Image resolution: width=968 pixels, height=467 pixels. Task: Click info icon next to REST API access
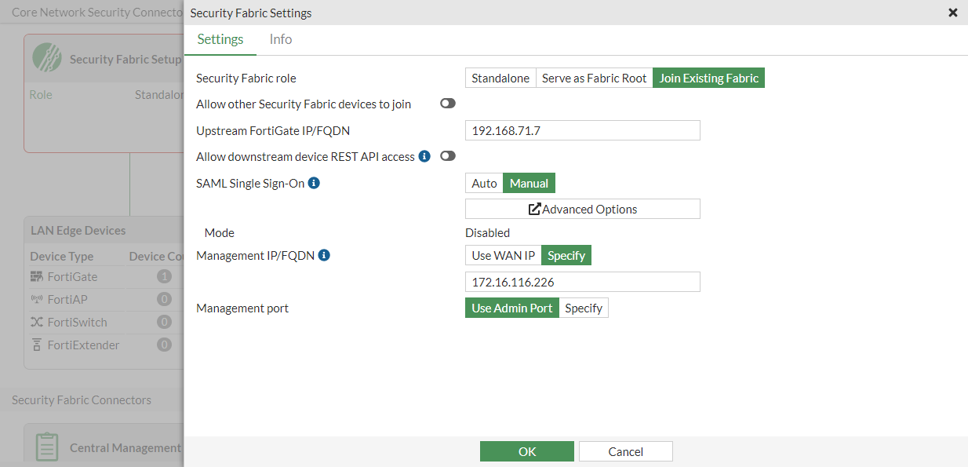click(x=424, y=156)
